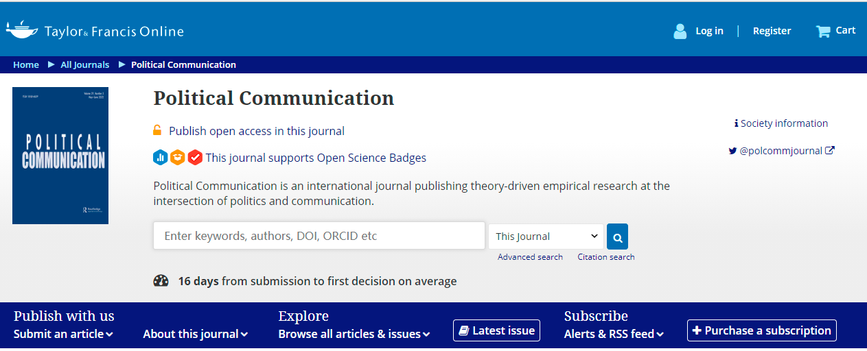The image size is (867, 351).
Task: Click the user profile icon beside Log in
Action: coord(680,31)
